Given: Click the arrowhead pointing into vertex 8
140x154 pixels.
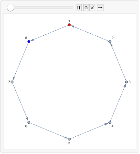Looking at the screenshot, I should click(x=32, y=40).
